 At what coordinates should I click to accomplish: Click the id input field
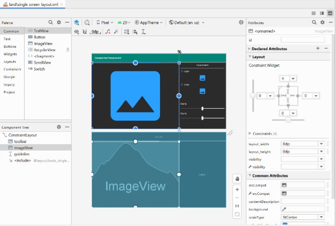pos(302,40)
